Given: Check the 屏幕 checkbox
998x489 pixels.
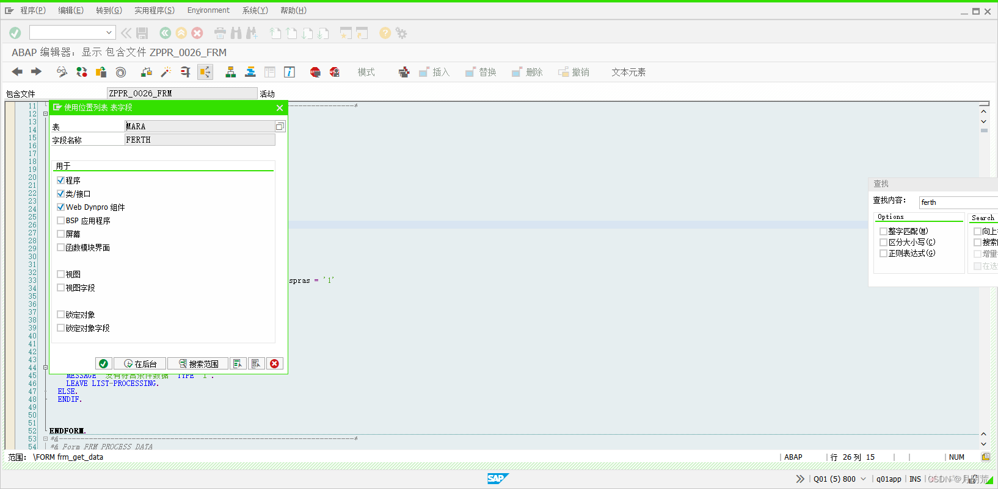Looking at the screenshot, I should [x=60, y=234].
